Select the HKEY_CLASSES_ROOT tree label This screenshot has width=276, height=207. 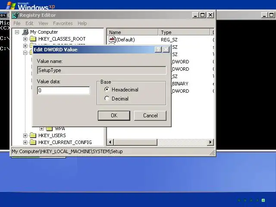62,39
